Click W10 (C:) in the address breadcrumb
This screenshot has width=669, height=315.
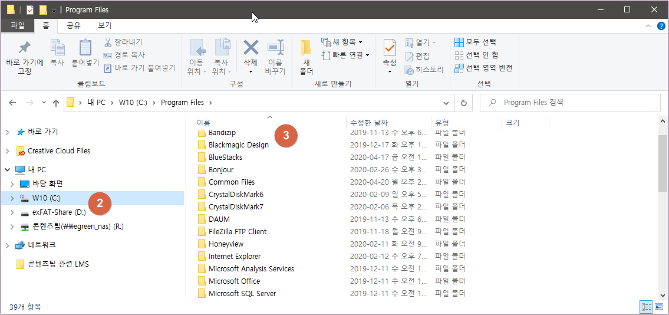pos(134,103)
